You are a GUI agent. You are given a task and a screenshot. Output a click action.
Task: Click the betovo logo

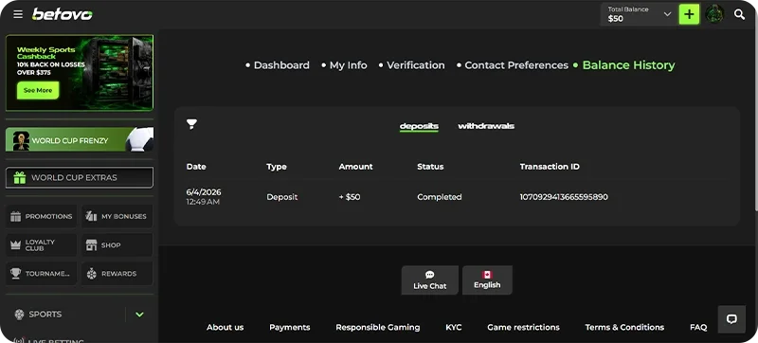pyautogui.click(x=62, y=14)
